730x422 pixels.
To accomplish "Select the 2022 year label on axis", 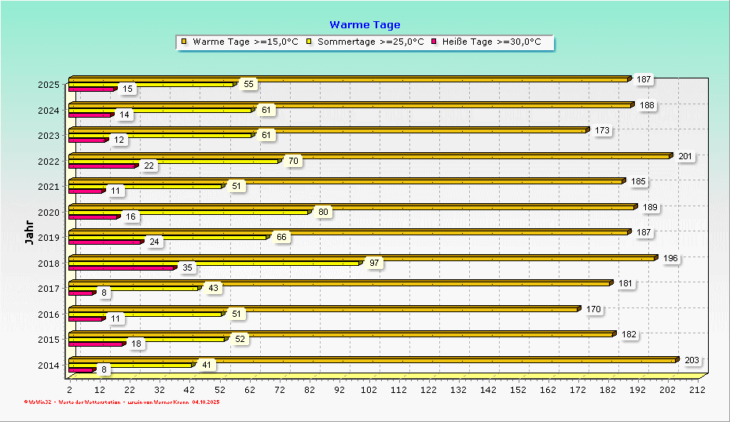I will (x=48, y=162).
